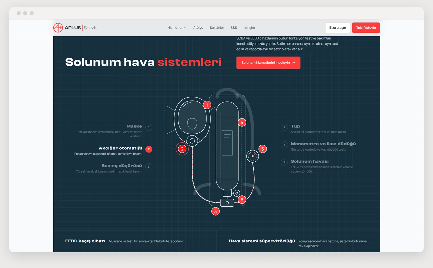
Task: Select the Solunum havası list title
Action: point(310,161)
